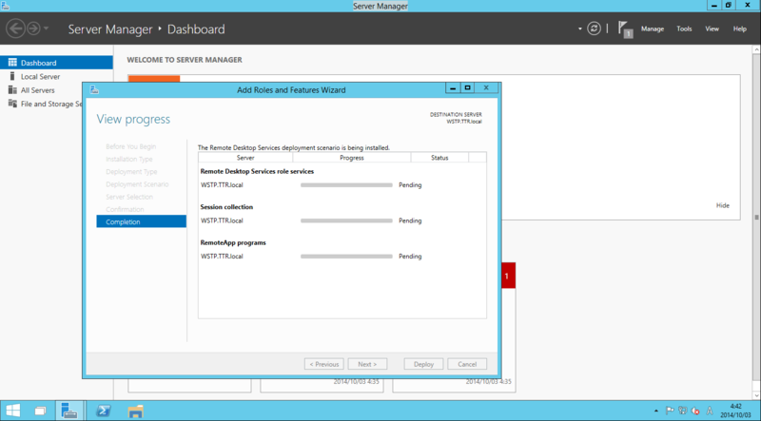Screen dimensions: 761x421
Task: Click the Progress column header
Action: coord(352,158)
